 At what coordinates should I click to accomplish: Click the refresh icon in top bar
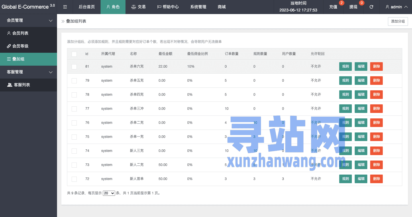pyautogui.click(x=371, y=7)
